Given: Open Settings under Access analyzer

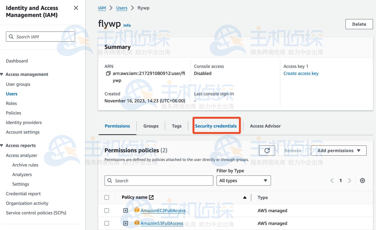Looking at the screenshot, I should click(21, 184).
